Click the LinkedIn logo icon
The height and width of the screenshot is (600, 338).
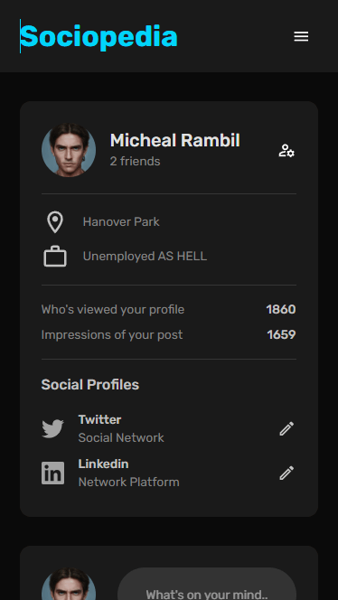click(52, 473)
